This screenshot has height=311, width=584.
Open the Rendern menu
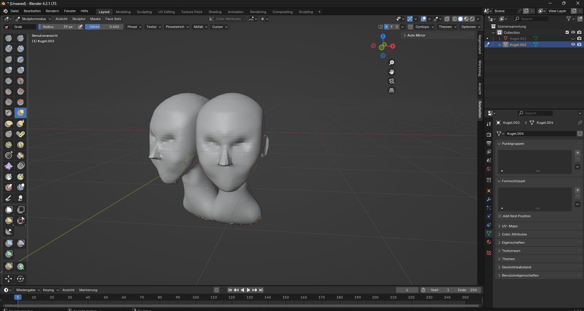pyautogui.click(x=52, y=11)
